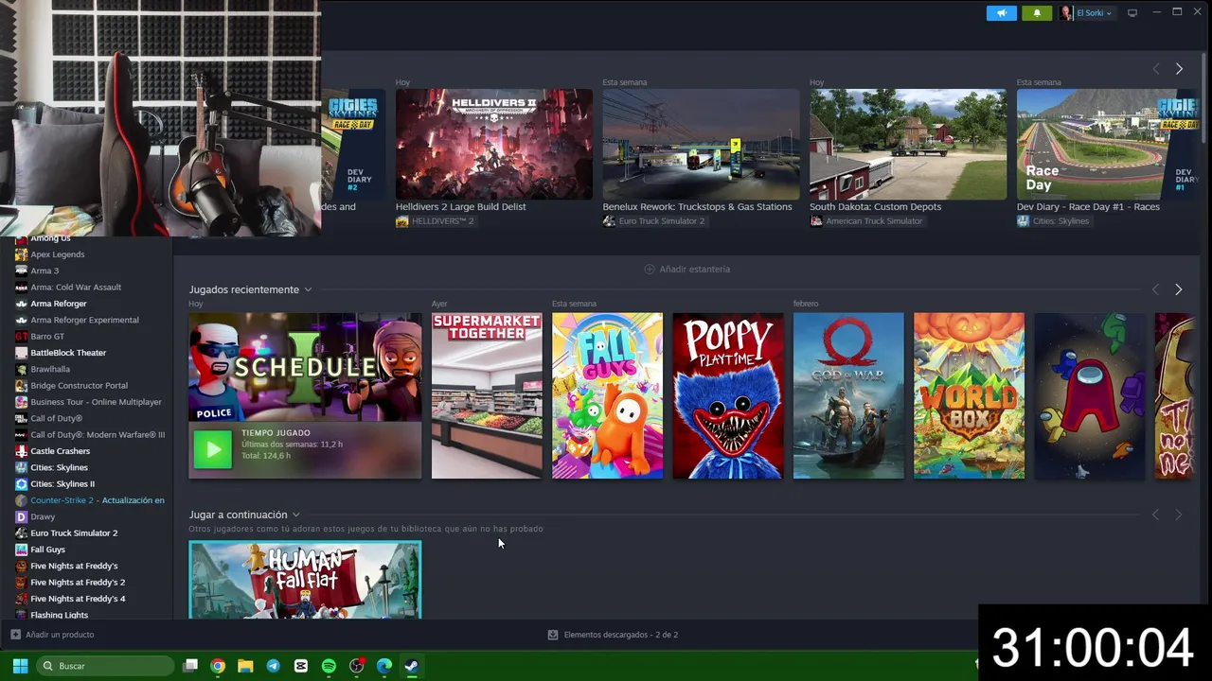The width and height of the screenshot is (1212, 681).
Task: Open Spotify from taskbar
Action: pyautogui.click(x=329, y=666)
